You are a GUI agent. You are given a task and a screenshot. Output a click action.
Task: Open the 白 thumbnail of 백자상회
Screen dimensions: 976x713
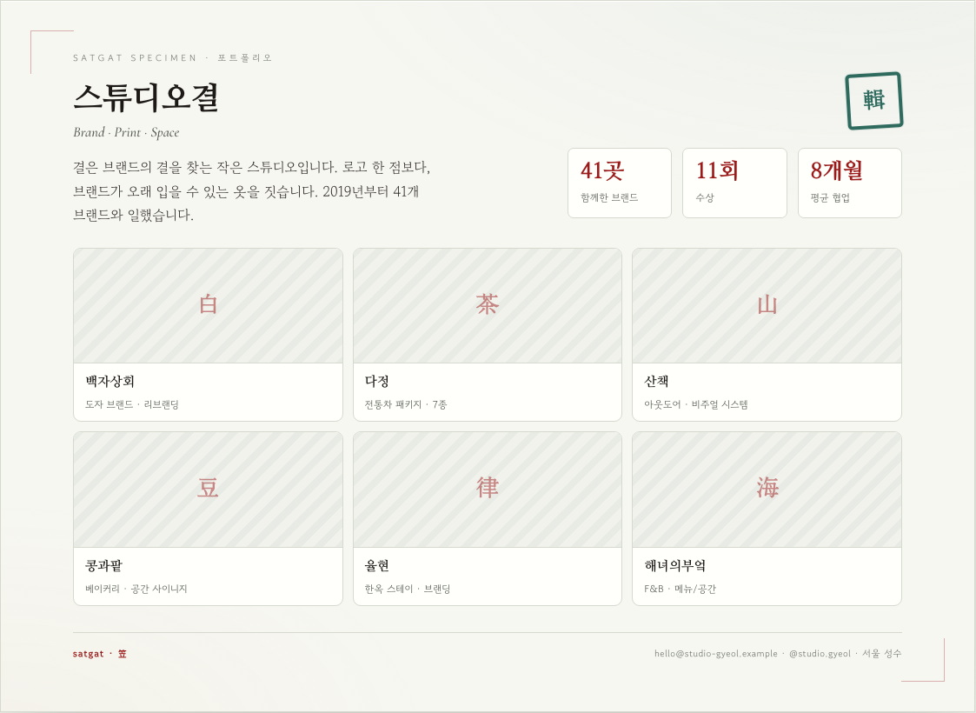click(x=208, y=306)
